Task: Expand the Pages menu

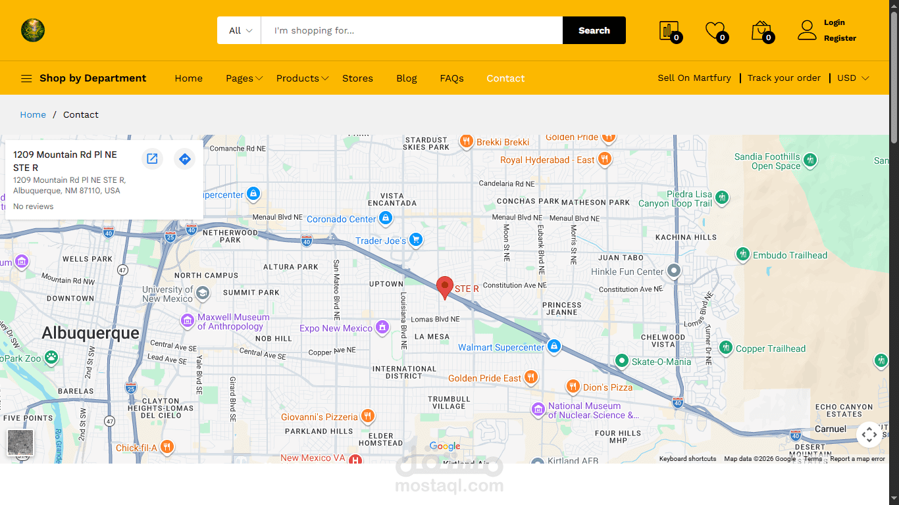Action: click(x=244, y=78)
